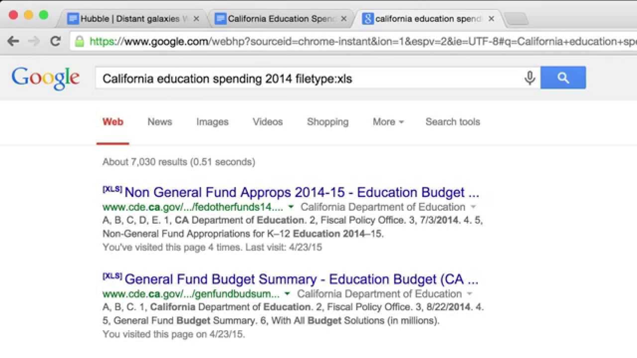Open dropdown after first result's California Department of Education

pyautogui.click(x=473, y=207)
